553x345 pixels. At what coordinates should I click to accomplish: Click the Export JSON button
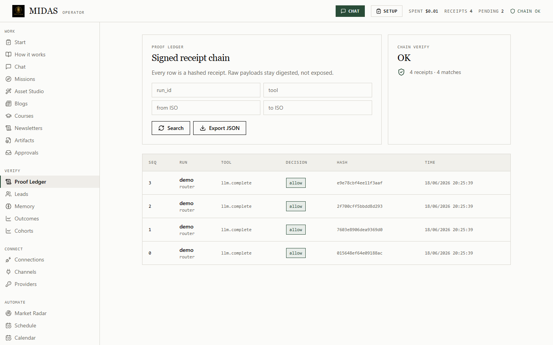(x=220, y=128)
